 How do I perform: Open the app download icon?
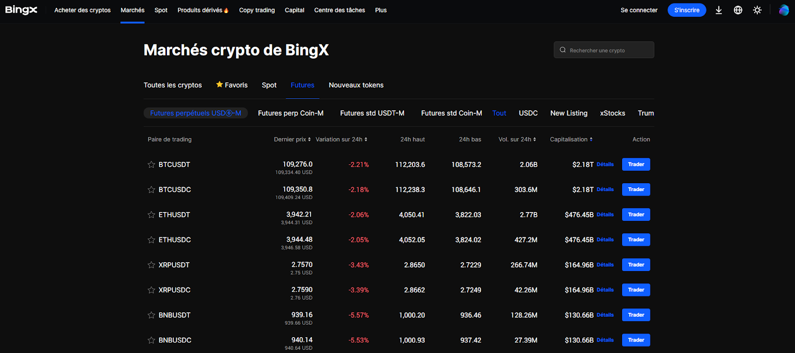click(x=718, y=10)
